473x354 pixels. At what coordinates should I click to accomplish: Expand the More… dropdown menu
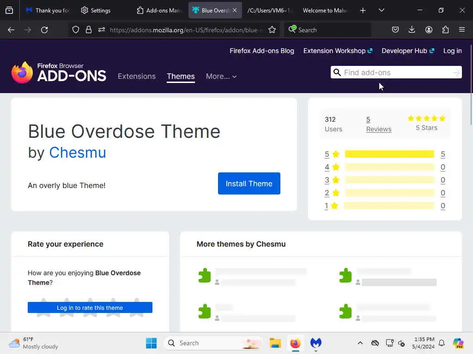pyautogui.click(x=221, y=76)
